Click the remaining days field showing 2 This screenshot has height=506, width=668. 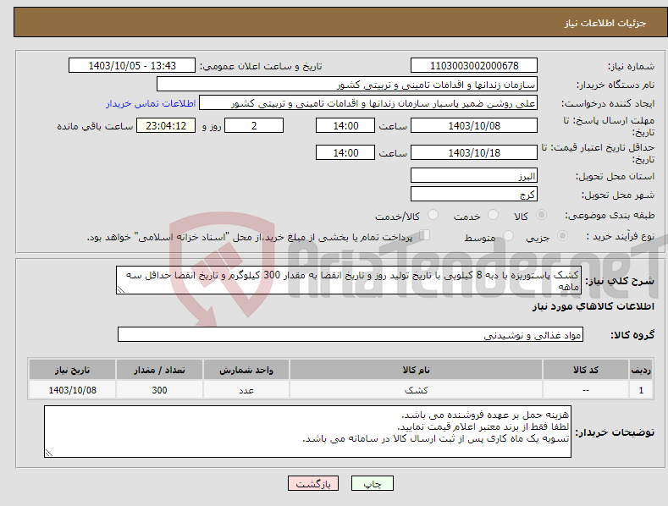(x=254, y=125)
